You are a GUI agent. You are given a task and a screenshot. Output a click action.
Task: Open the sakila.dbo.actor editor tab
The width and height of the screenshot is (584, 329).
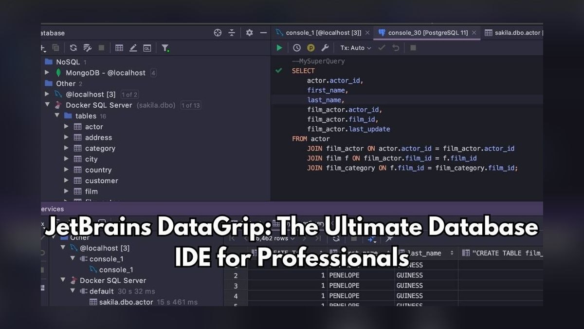(514, 33)
